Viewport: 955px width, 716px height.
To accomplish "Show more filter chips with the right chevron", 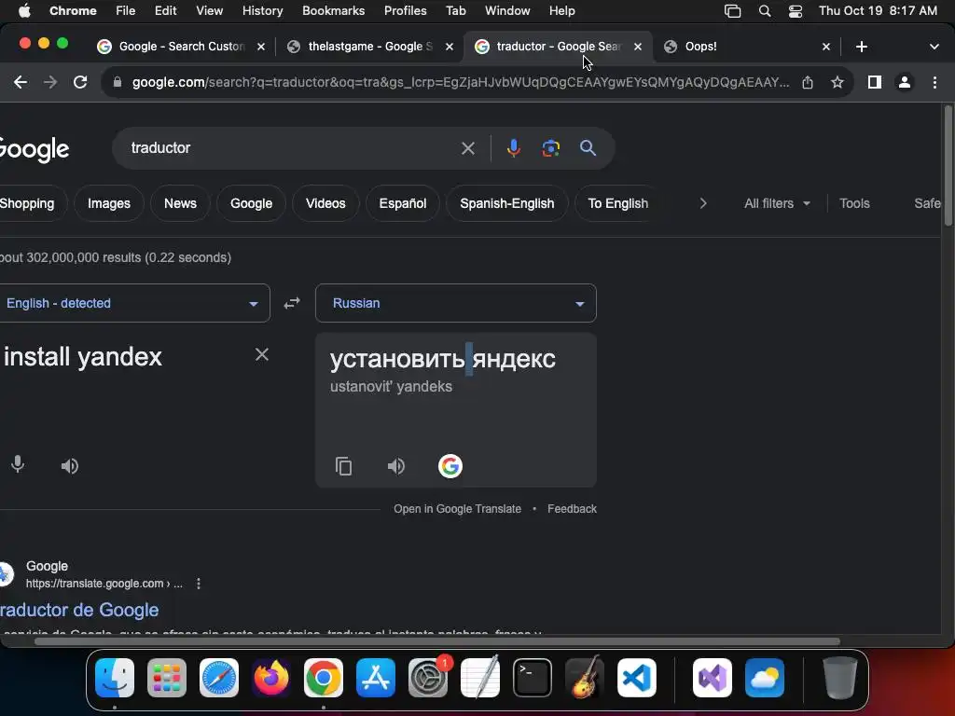I will (x=703, y=203).
